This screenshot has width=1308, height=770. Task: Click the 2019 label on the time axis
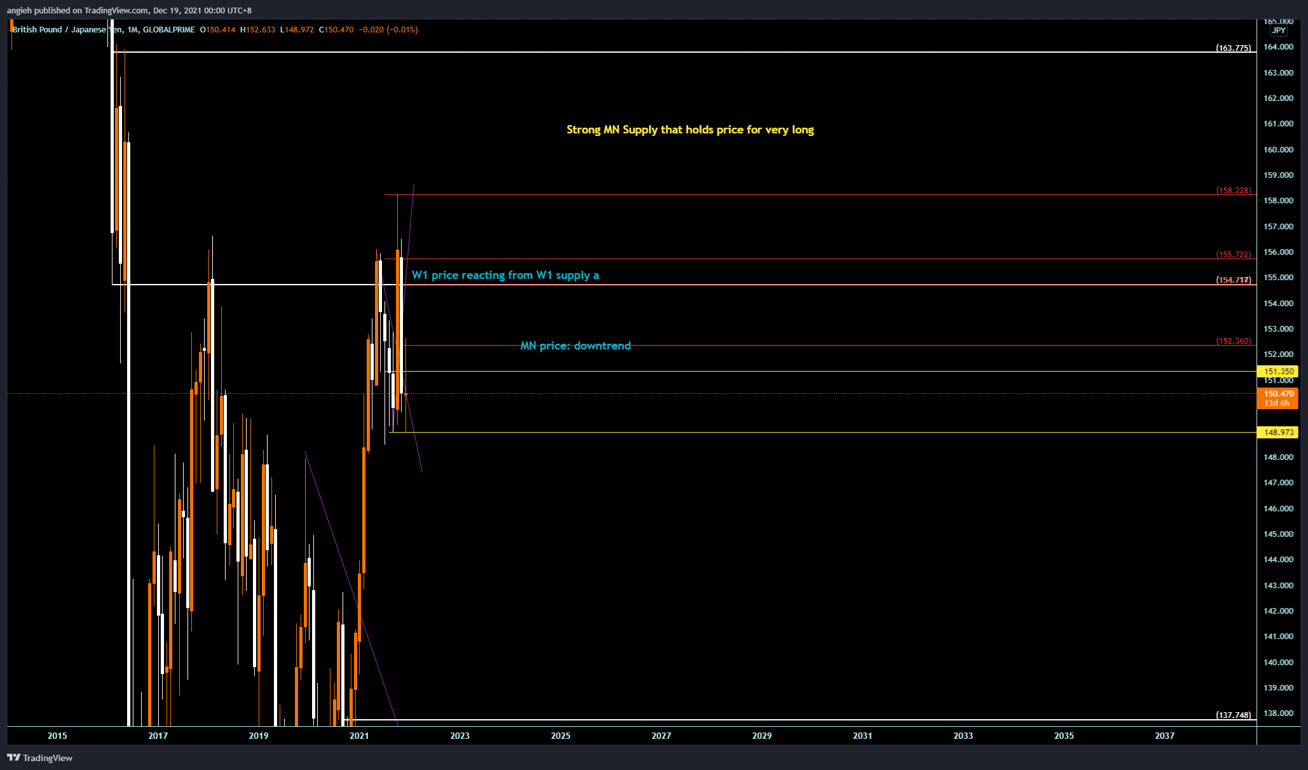259,736
